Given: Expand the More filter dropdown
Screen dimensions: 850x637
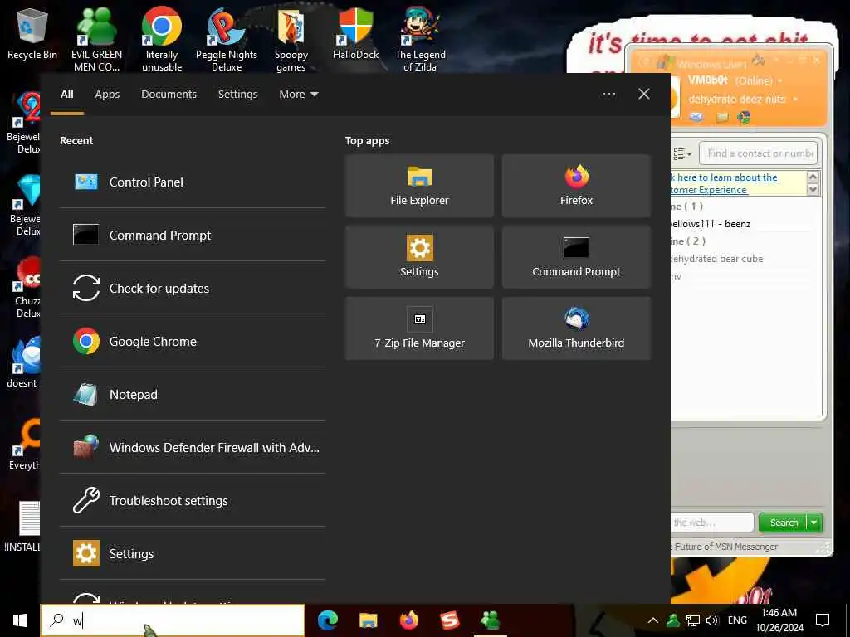Looking at the screenshot, I should pos(298,95).
